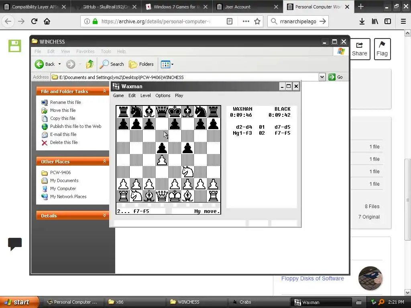Show Firefox sidebars icon
This screenshot has width=411, height=308.
click(x=388, y=22)
